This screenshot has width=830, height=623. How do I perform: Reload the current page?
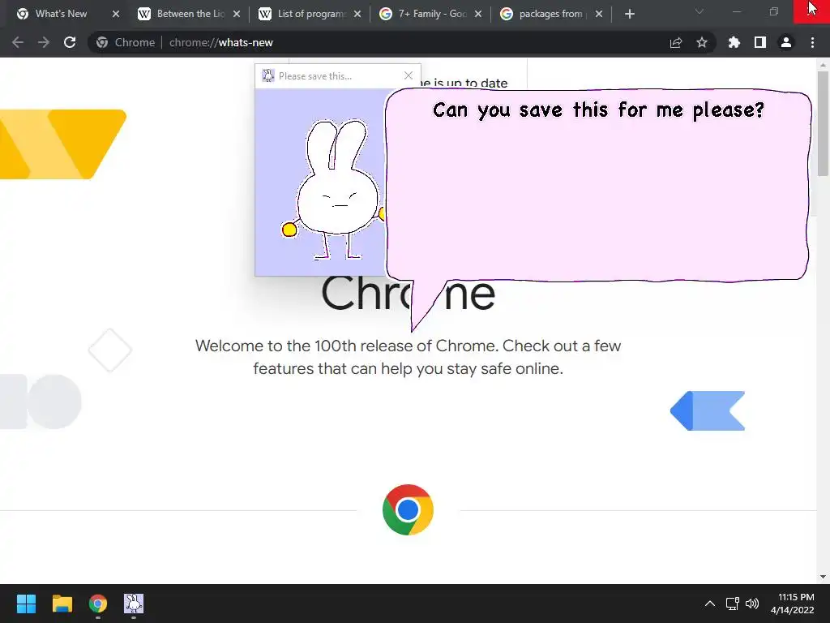[x=70, y=42]
